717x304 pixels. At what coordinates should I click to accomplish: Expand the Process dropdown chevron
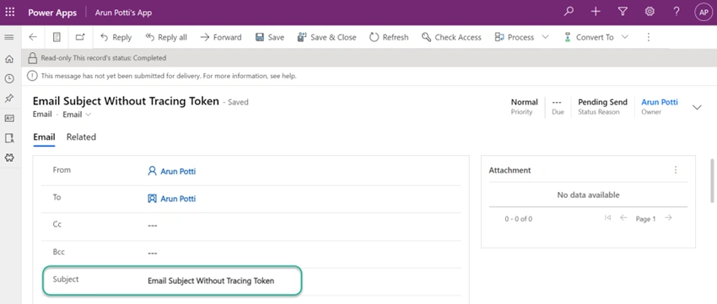(545, 37)
